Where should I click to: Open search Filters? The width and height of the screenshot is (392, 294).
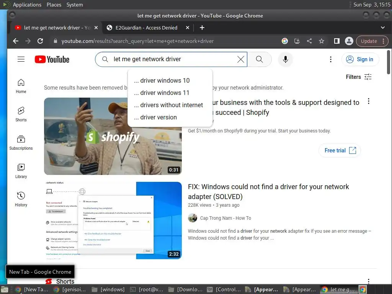(358, 77)
